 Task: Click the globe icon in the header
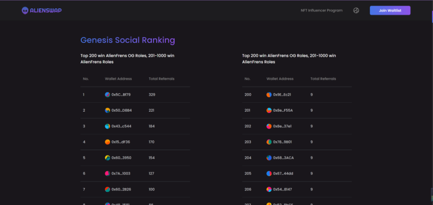click(x=356, y=10)
